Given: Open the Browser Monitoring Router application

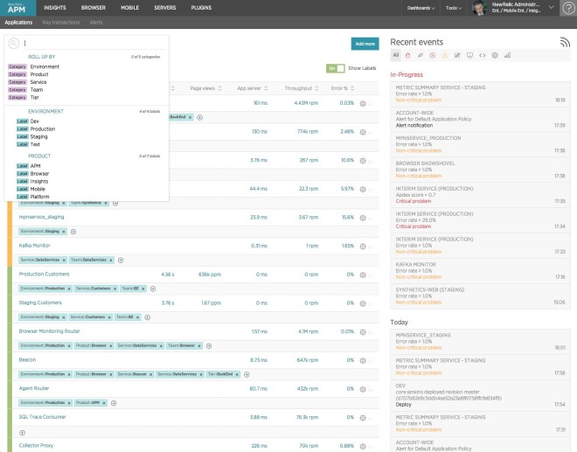Looking at the screenshot, I should (x=49, y=331).
